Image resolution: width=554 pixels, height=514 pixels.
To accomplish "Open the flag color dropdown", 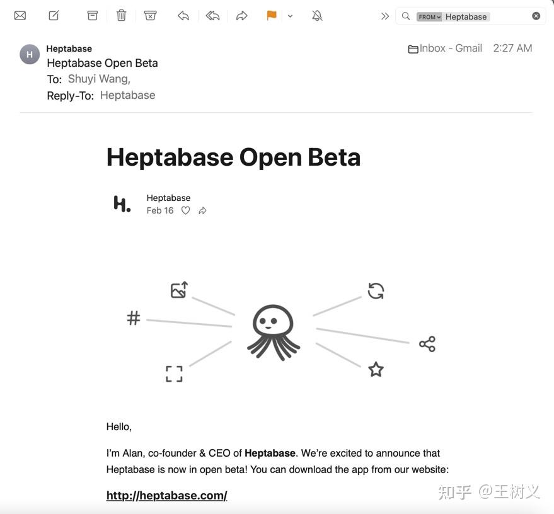I will point(289,16).
